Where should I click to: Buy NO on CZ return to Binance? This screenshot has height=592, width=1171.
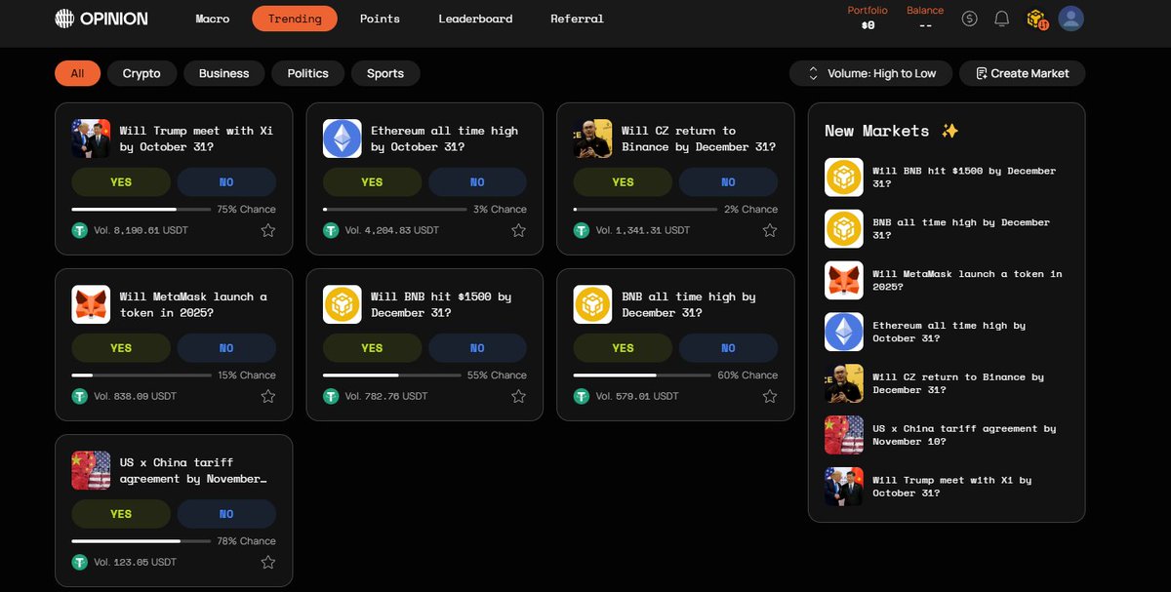[x=728, y=182]
